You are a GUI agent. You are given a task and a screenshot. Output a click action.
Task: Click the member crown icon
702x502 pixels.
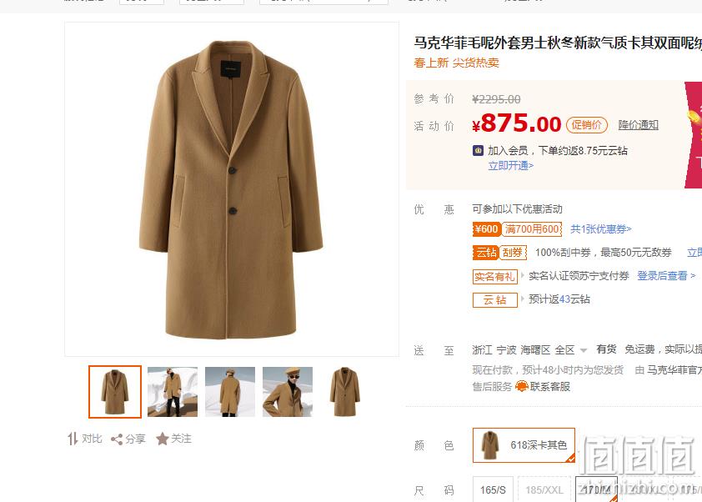[x=479, y=150]
